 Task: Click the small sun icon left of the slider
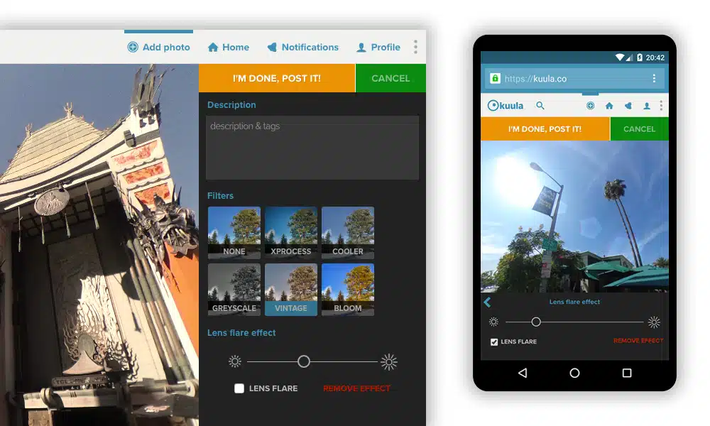point(235,361)
